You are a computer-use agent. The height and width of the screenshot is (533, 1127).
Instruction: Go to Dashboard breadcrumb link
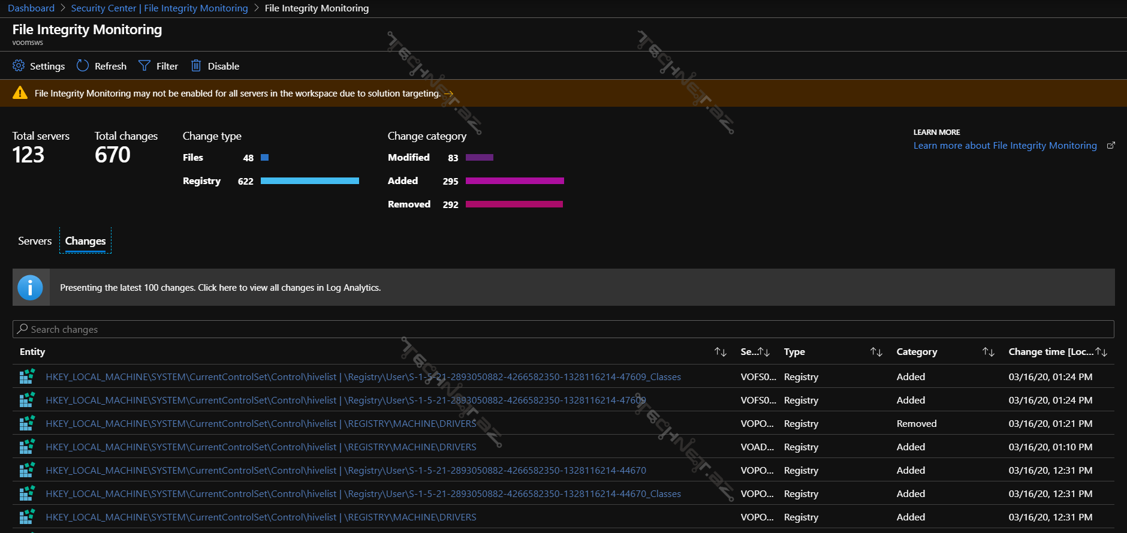pos(31,8)
